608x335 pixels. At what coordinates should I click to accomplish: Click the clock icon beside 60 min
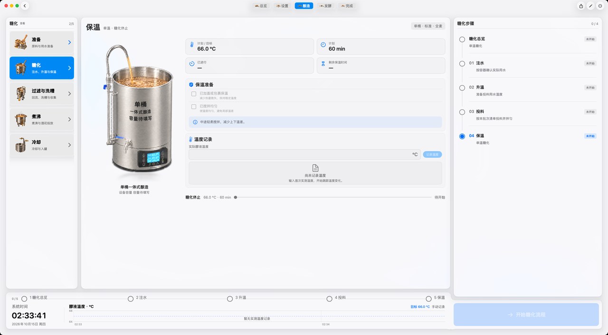point(323,45)
